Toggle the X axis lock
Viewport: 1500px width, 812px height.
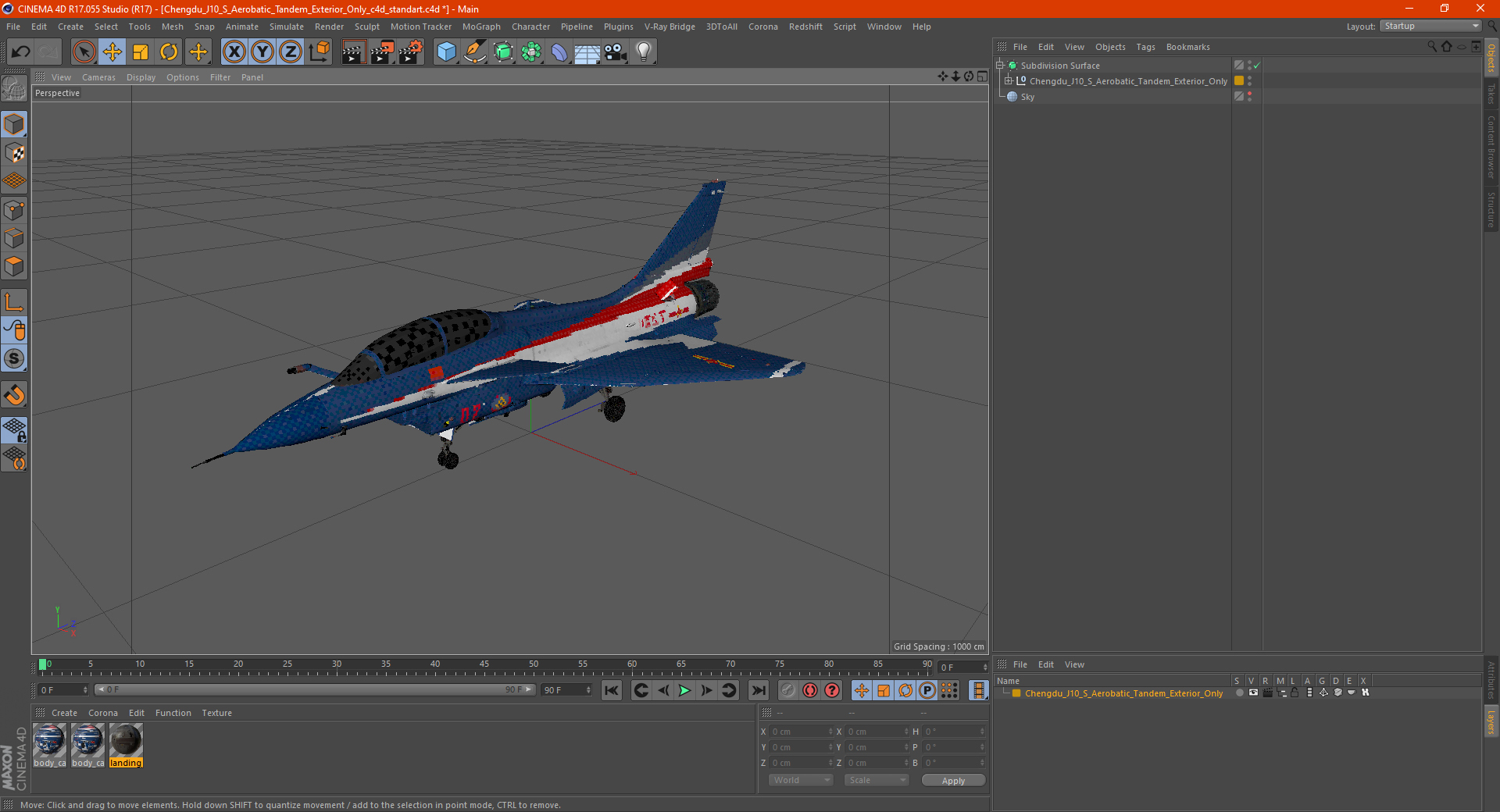[234, 52]
